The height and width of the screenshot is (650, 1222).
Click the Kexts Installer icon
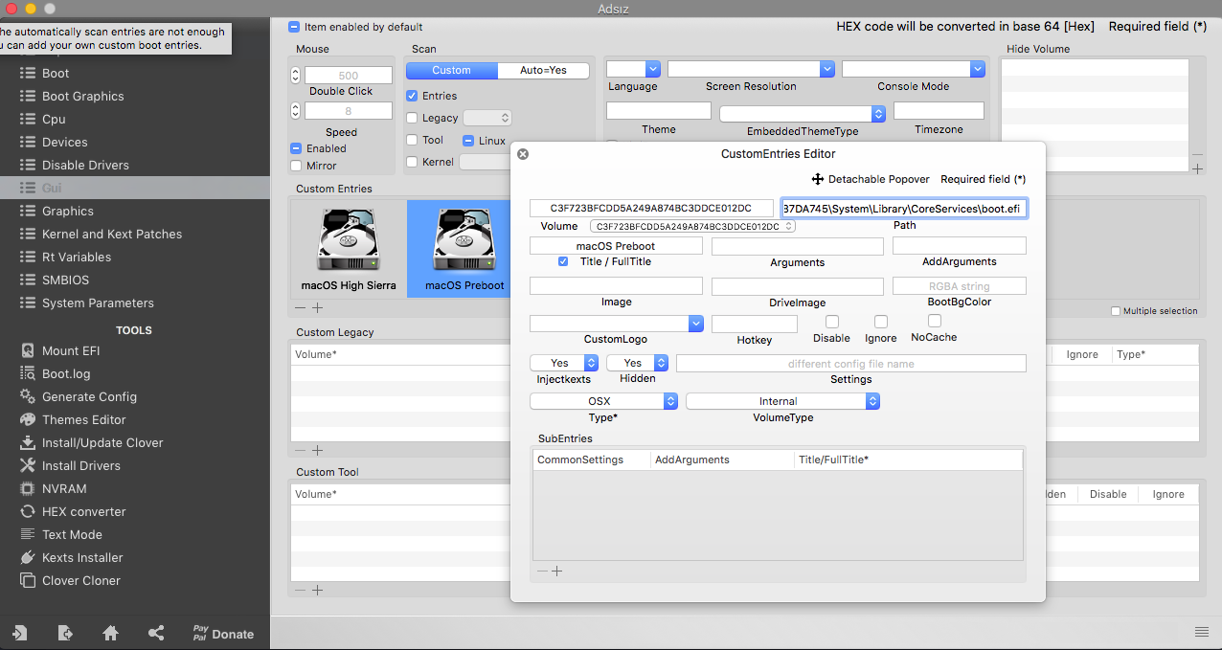pyautogui.click(x=28, y=557)
